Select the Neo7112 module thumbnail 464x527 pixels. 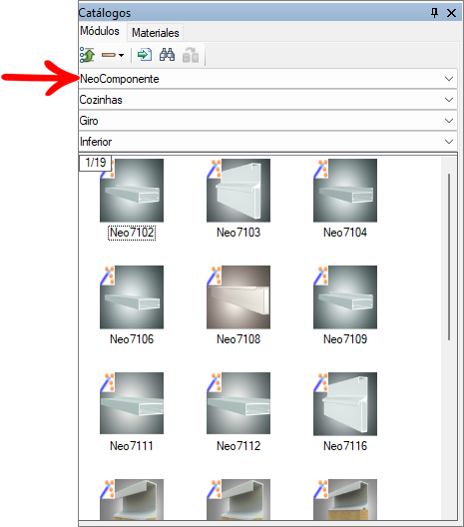coord(238,403)
